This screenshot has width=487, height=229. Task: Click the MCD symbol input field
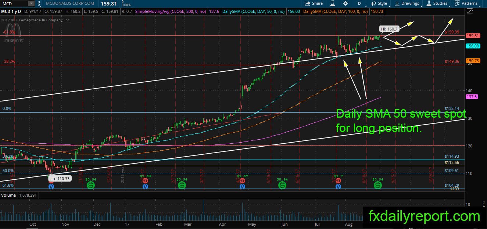14,3
